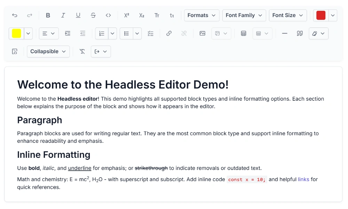Click the 'Inline Formatting' heading
Screen dimensions: 348x209
(54, 155)
